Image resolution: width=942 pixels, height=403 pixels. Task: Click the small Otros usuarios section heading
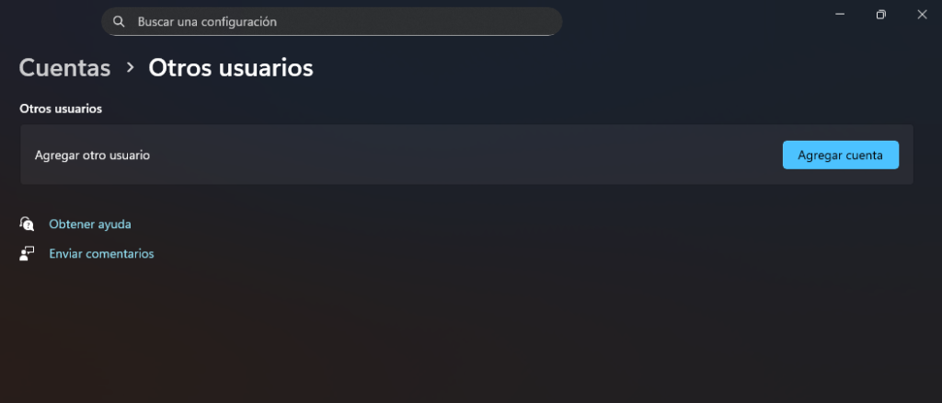(x=61, y=109)
